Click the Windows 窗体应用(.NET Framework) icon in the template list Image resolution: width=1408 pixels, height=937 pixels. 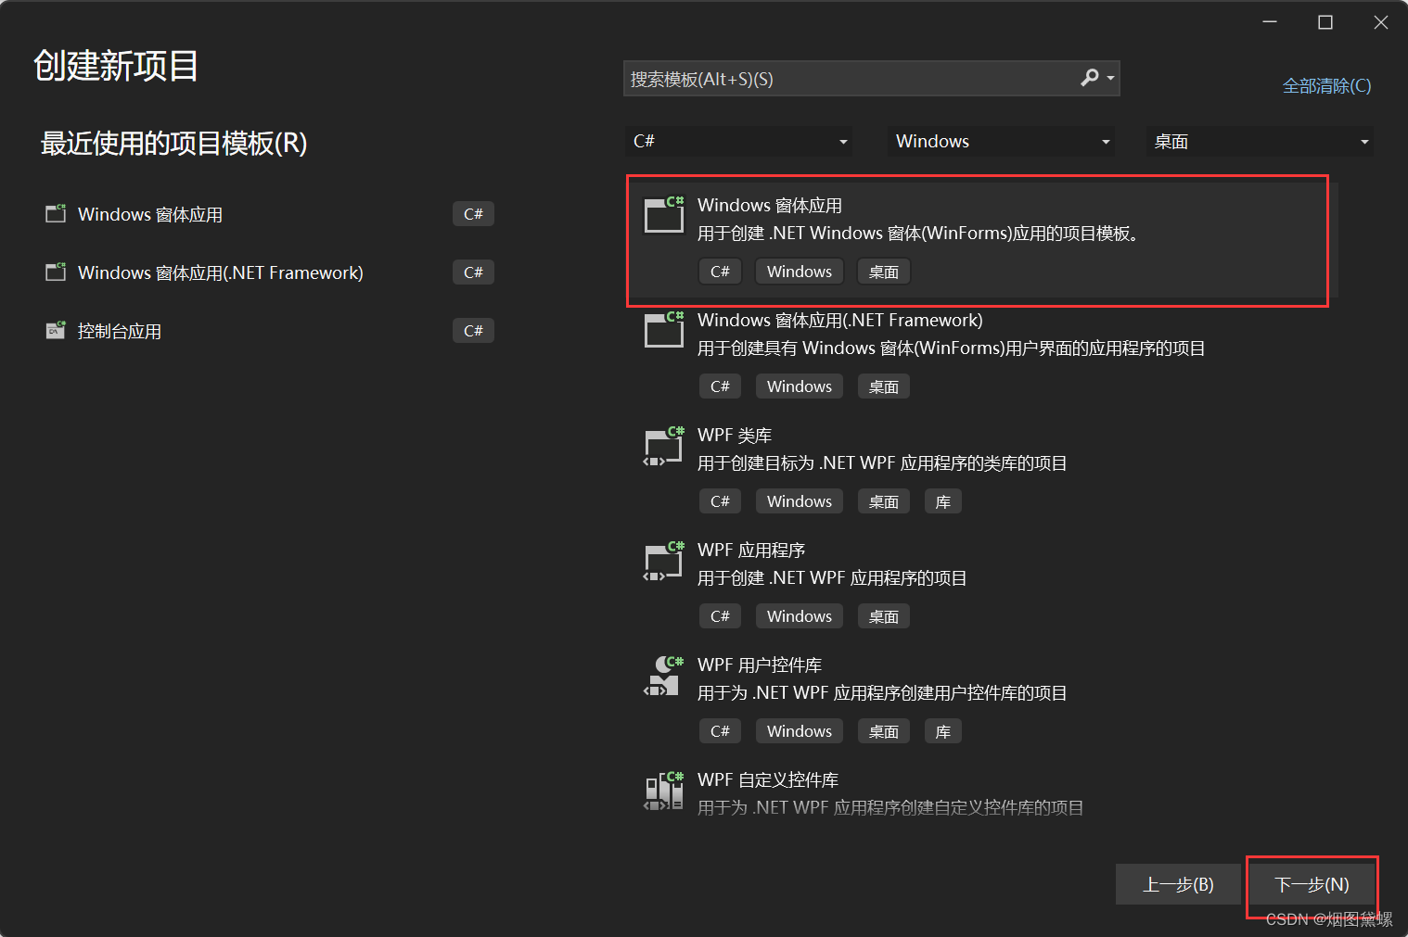coord(664,329)
